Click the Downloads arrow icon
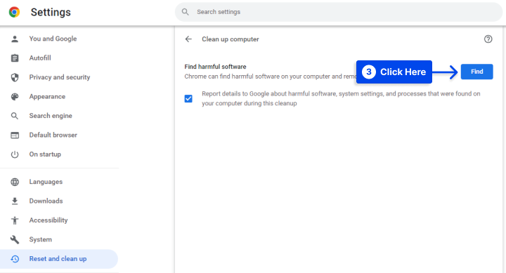The width and height of the screenshot is (506, 273). pyautogui.click(x=15, y=201)
